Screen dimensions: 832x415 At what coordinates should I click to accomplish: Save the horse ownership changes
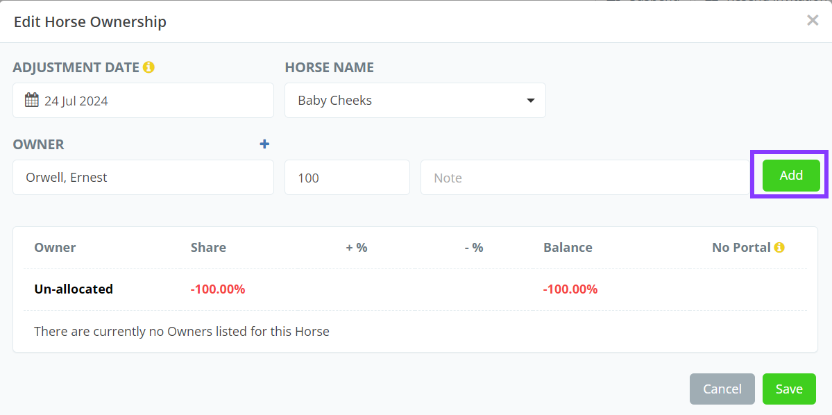pyautogui.click(x=789, y=389)
